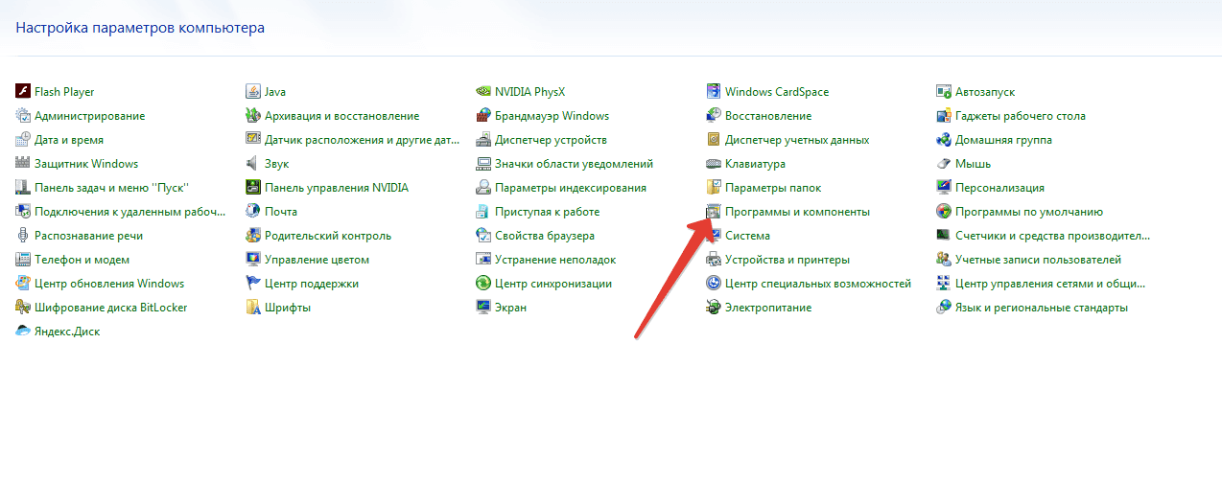Open Телефон и модем settings
Viewport: 1222px width, 481px height.
(x=82, y=260)
